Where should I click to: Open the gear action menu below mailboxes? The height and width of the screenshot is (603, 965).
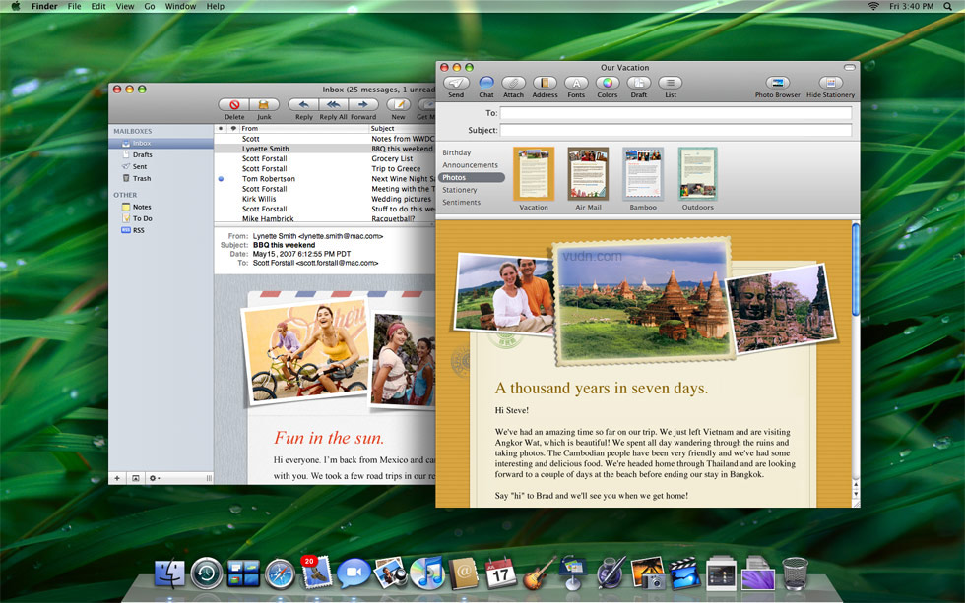[x=154, y=478]
